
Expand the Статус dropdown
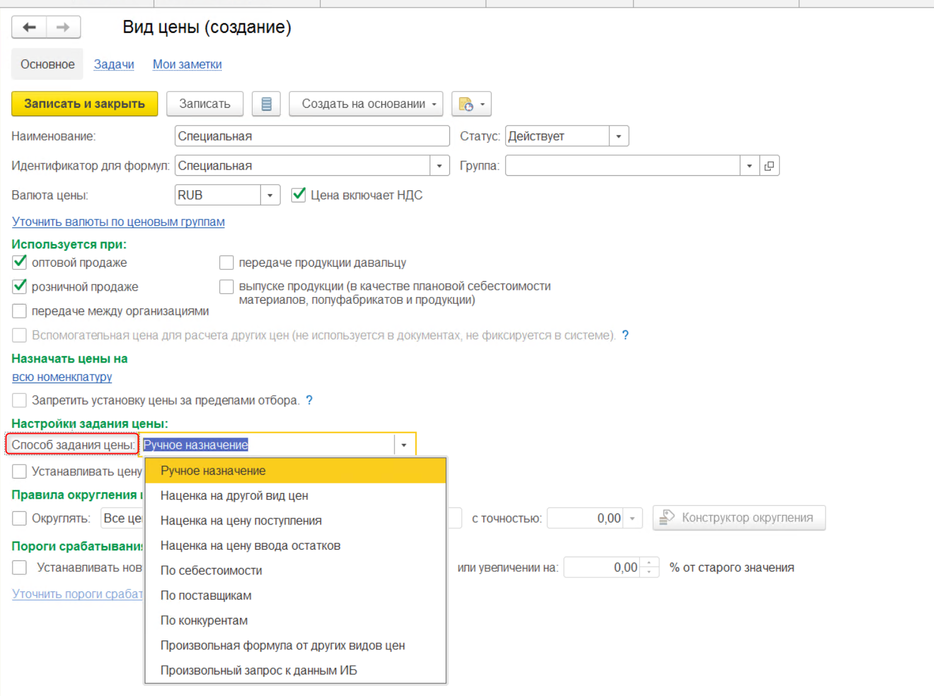[619, 136]
